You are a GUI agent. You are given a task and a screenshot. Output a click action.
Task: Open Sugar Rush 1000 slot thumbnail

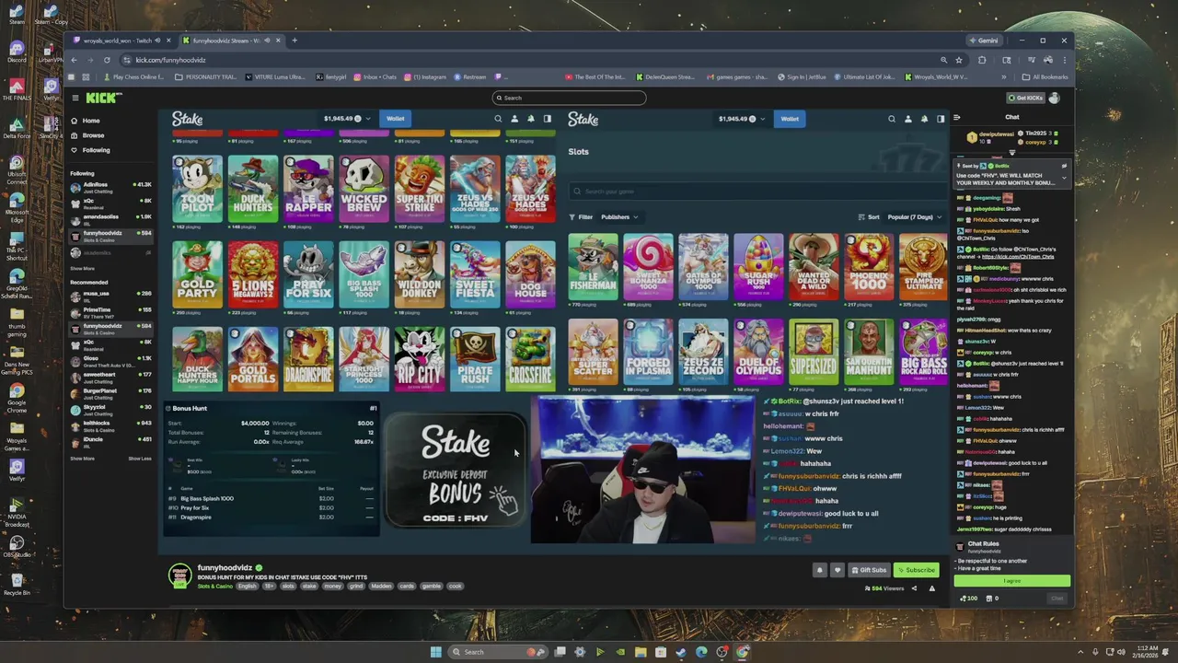pos(758,268)
